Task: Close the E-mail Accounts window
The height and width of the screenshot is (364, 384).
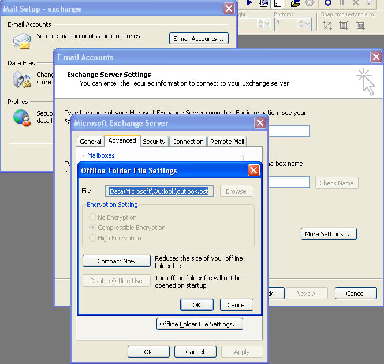Action: coord(376,57)
